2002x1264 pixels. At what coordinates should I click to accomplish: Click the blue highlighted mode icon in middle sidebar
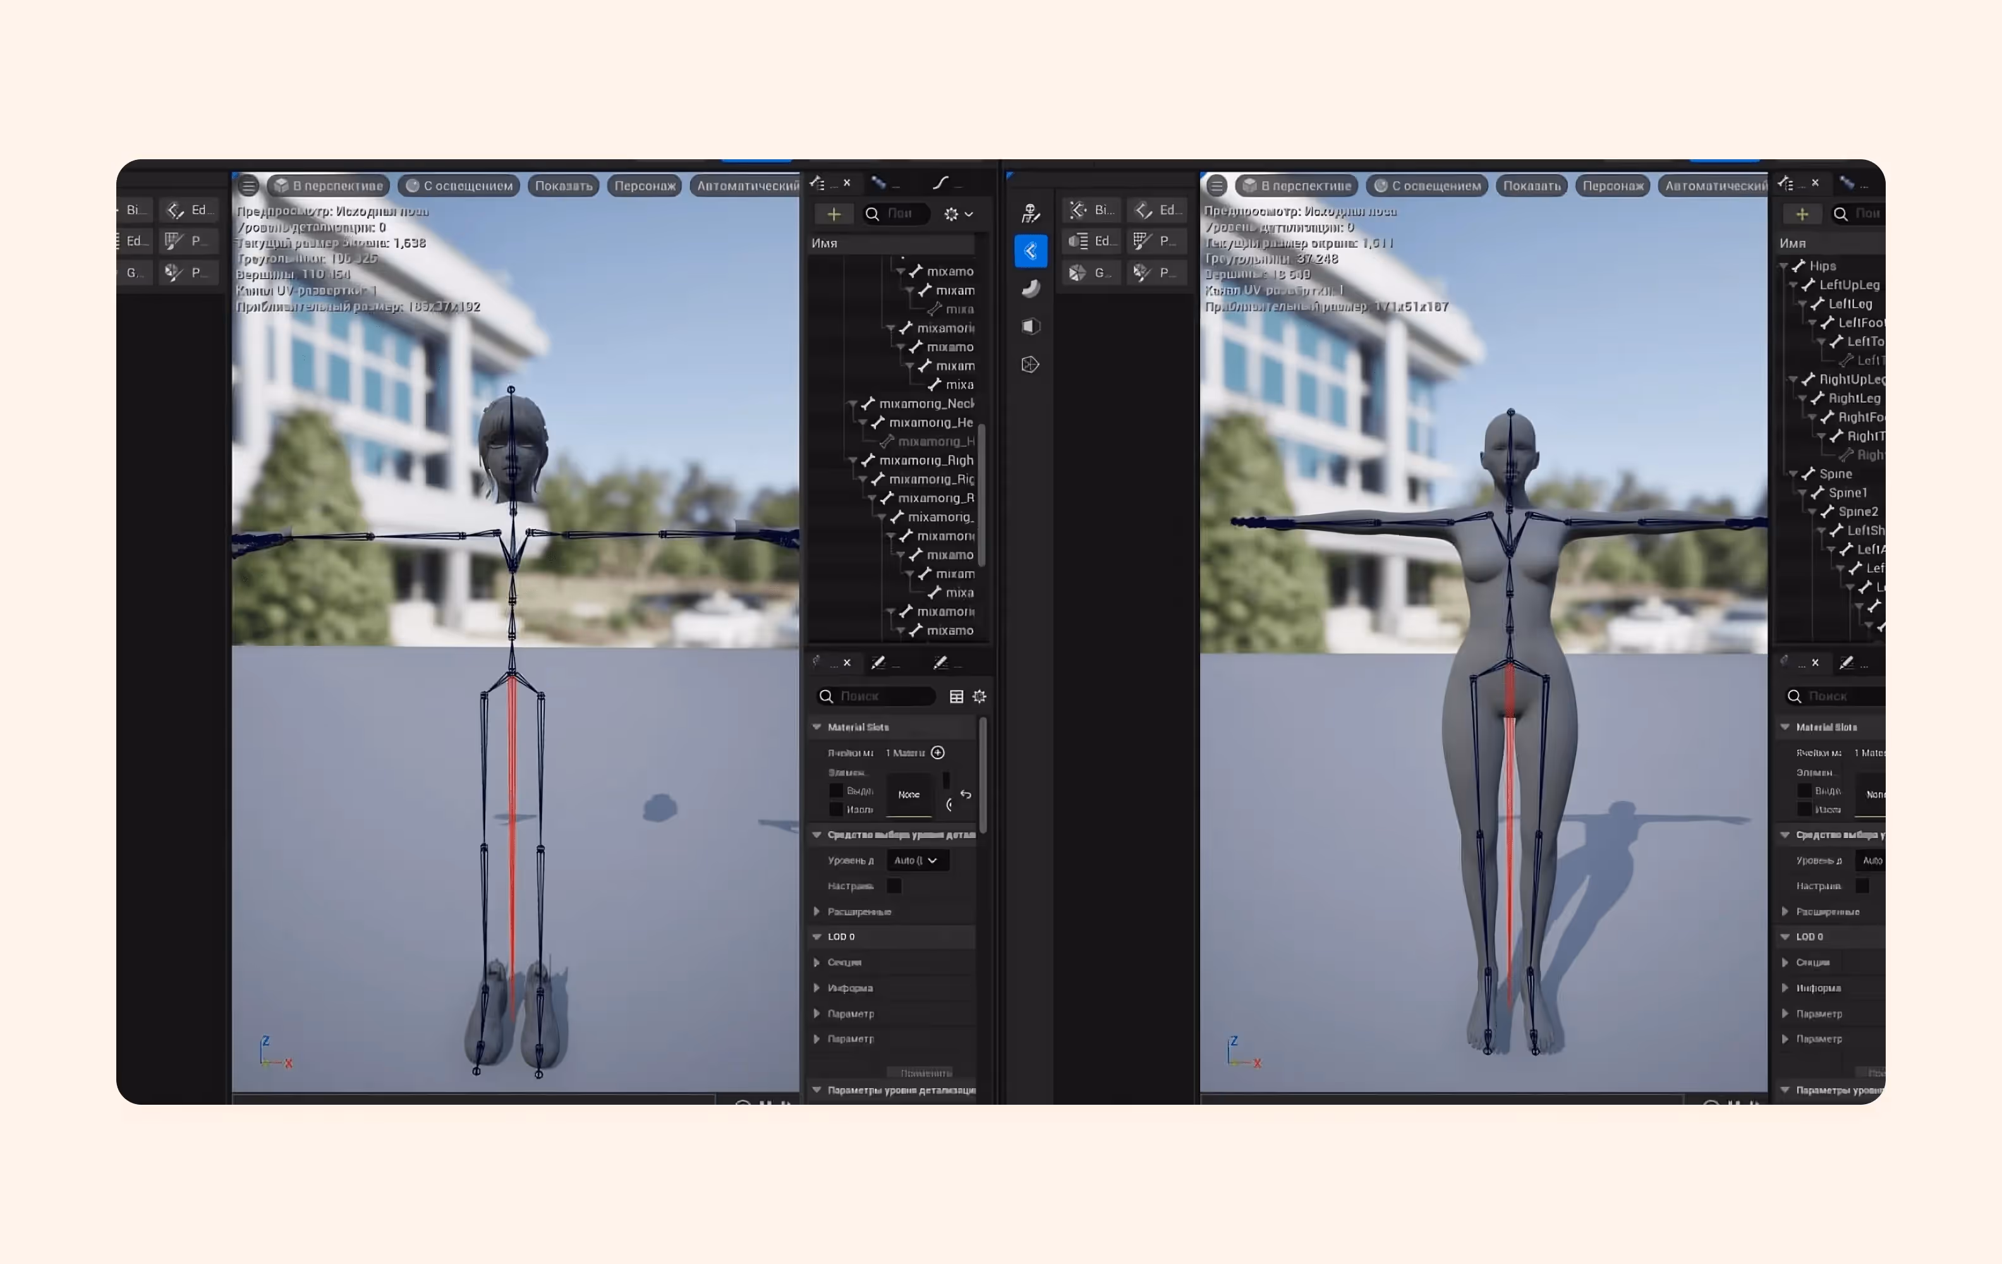click(1031, 250)
